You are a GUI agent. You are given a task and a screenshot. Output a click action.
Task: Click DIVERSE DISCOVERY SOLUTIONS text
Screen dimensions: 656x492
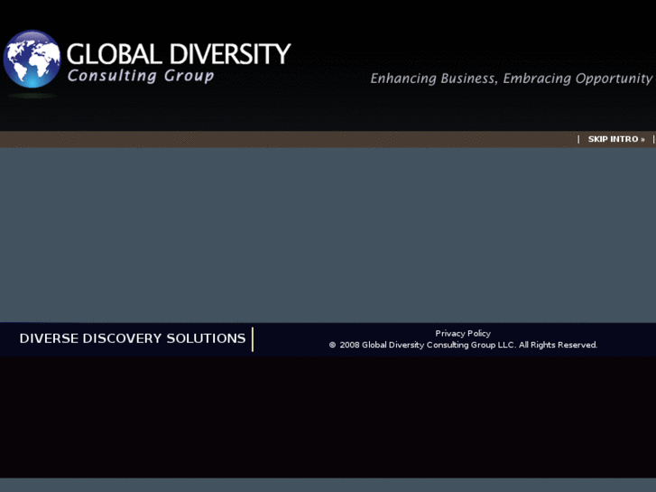(x=133, y=339)
